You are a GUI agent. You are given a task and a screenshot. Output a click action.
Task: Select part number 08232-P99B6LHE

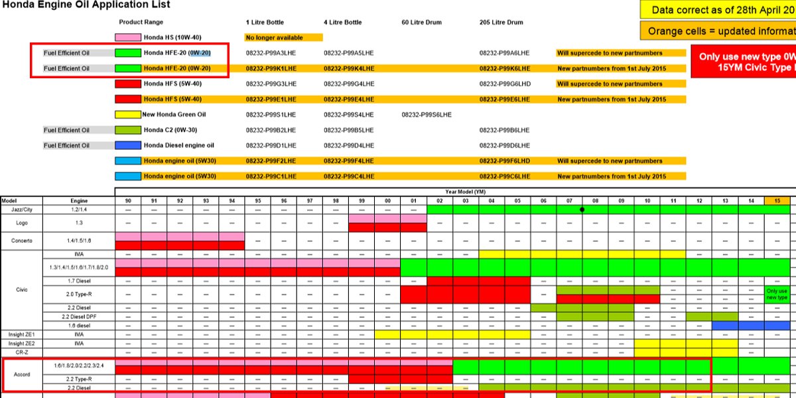tap(505, 130)
